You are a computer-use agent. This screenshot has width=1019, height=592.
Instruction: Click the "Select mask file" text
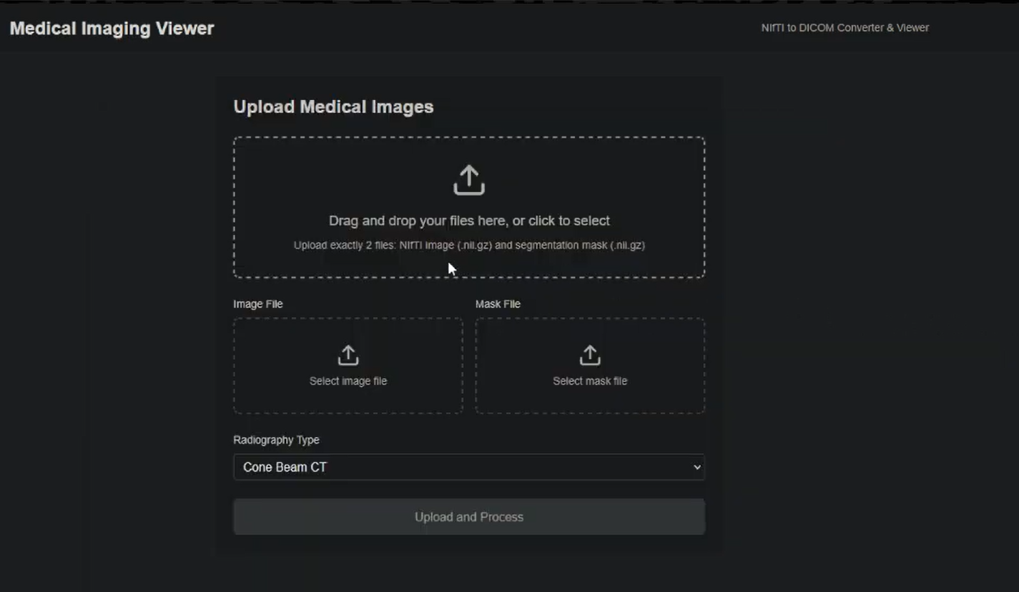(x=589, y=381)
